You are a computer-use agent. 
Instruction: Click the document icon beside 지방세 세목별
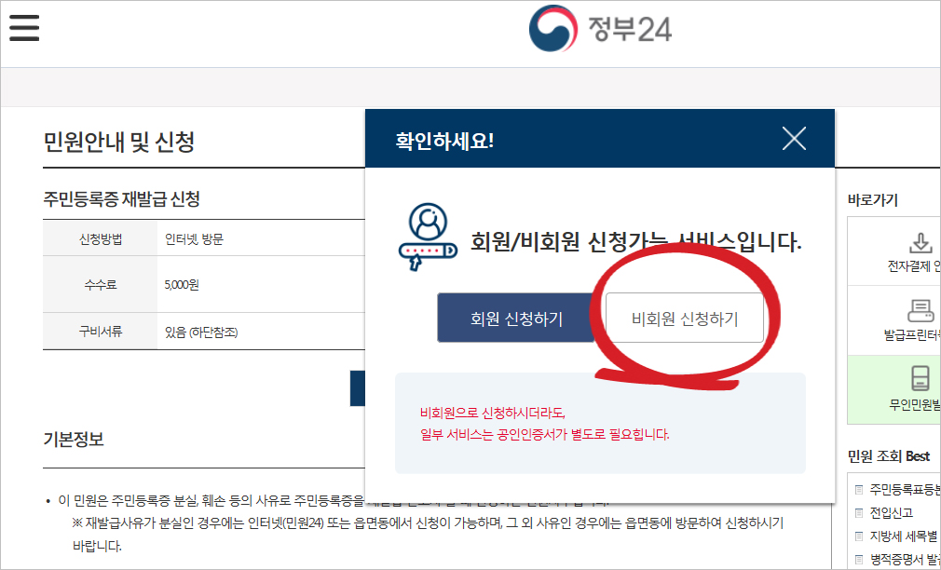tap(859, 536)
